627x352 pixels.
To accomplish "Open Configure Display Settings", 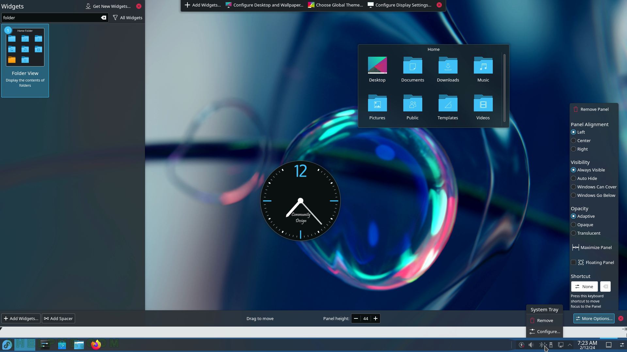I will pos(399,5).
